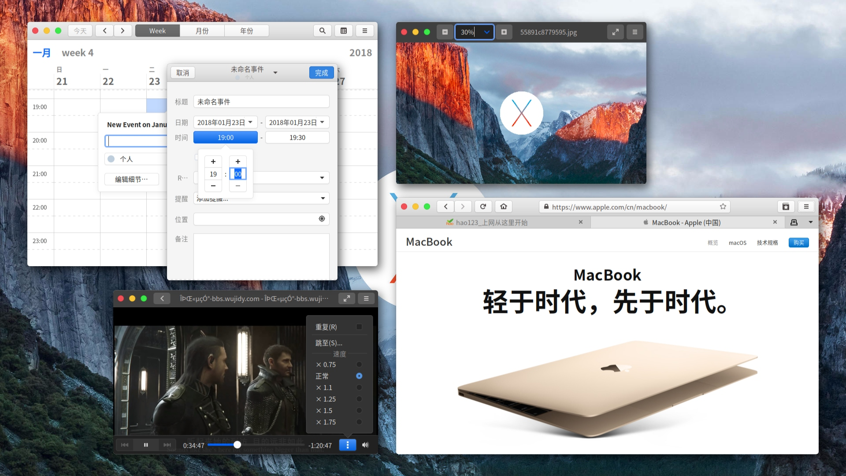Open the browser hamburger menu
The height and width of the screenshot is (476, 846).
pyautogui.click(x=806, y=206)
